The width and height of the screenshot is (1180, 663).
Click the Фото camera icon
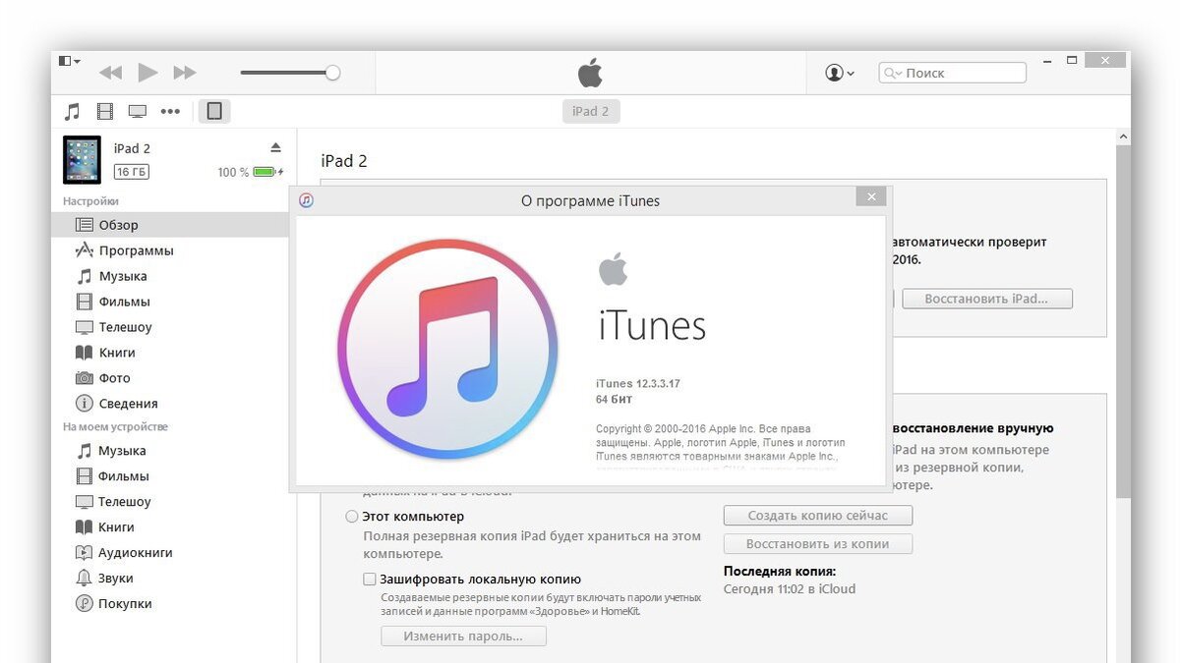pyautogui.click(x=85, y=378)
